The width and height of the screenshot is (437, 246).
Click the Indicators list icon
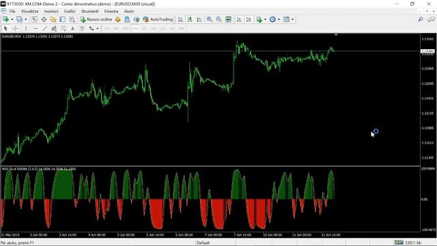(x=259, y=19)
